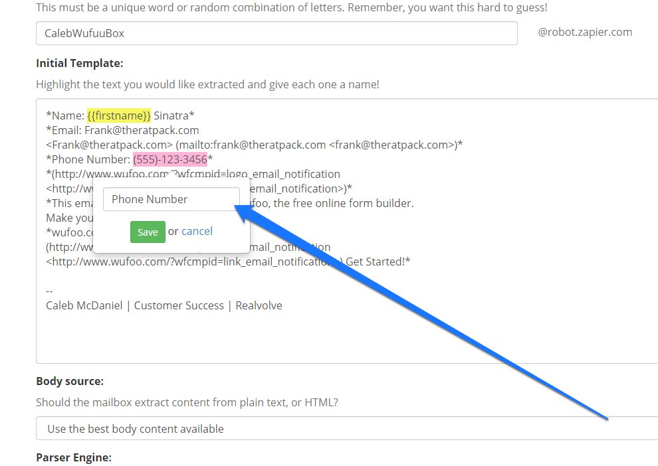The image size is (658, 466).
Task: Click the Caleb McDaniel signature line
Action: coord(164,305)
